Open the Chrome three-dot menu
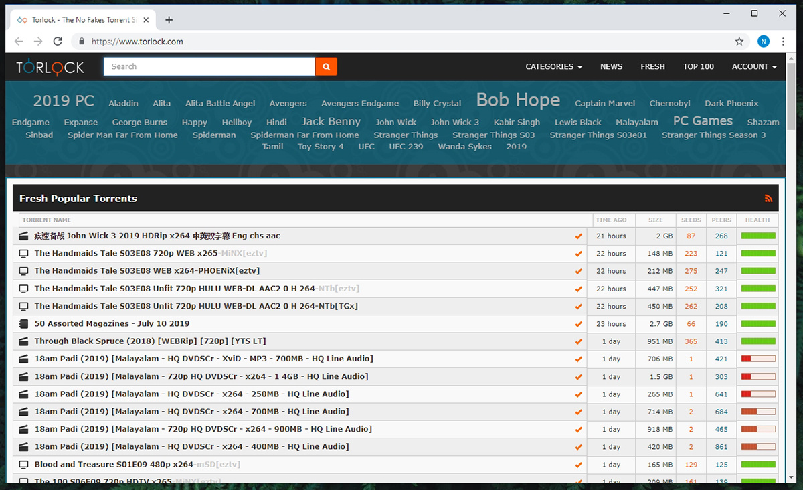 (x=783, y=42)
